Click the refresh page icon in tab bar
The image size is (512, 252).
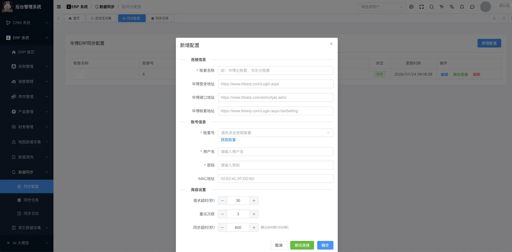(504, 18)
